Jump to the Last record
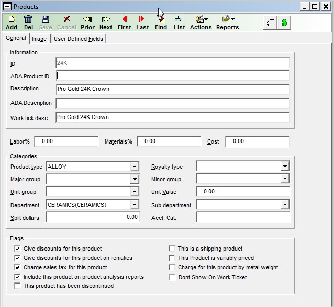This screenshot has width=334, height=307. (142, 22)
